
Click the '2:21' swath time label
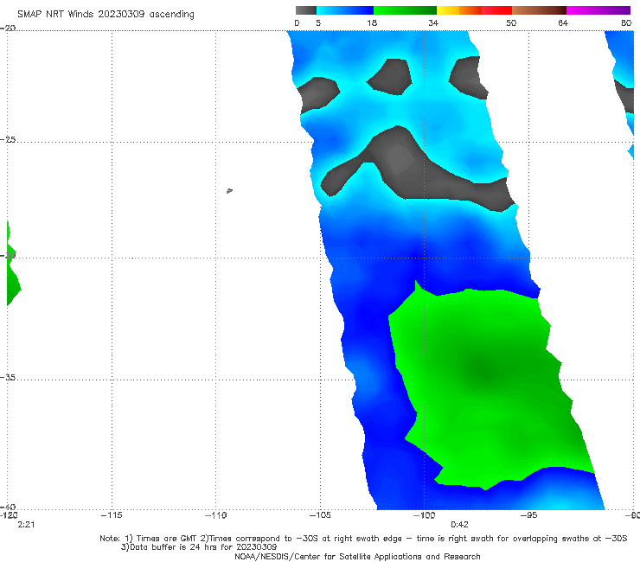pyautogui.click(x=26, y=525)
